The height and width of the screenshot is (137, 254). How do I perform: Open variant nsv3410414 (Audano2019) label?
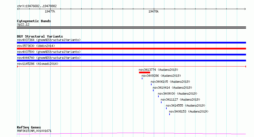click(172, 88)
